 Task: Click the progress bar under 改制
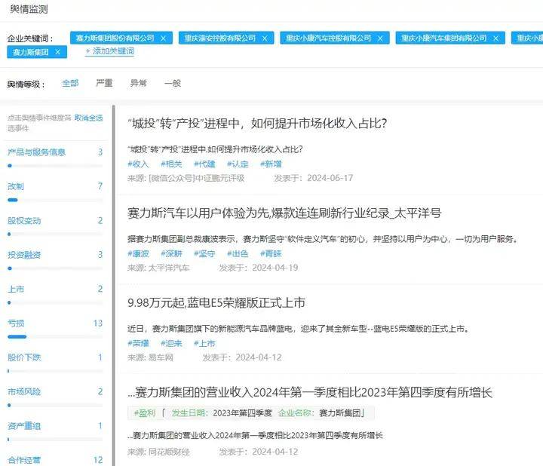coord(55,200)
